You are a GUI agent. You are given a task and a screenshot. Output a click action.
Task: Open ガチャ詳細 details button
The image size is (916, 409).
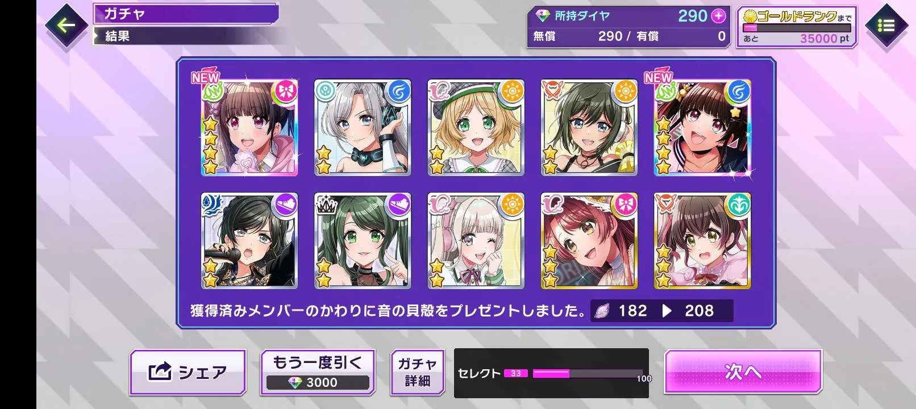coord(417,372)
